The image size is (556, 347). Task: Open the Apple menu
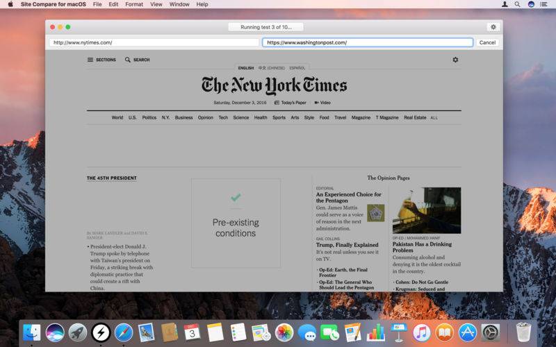click(x=10, y=4)
